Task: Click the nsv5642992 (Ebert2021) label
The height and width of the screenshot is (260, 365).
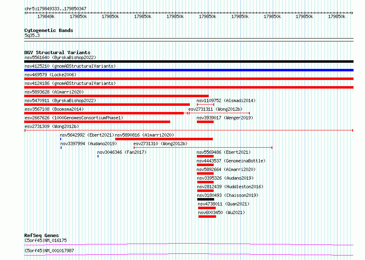Action: tap(87, 135)
